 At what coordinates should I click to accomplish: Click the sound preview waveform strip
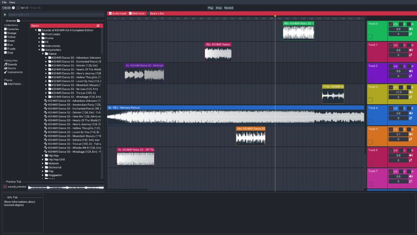tap(66, 187)
